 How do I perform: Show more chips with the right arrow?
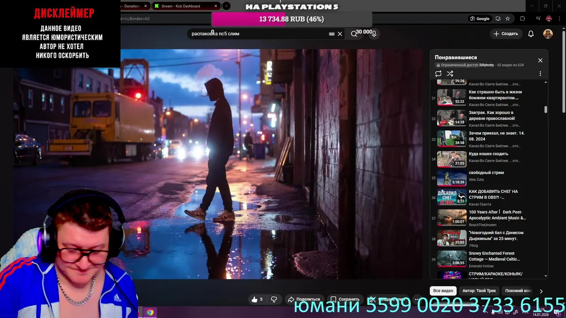(x=541, y=291)
